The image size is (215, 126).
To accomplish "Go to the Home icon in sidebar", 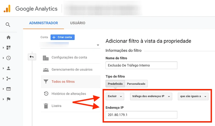I will click(9, 37).
